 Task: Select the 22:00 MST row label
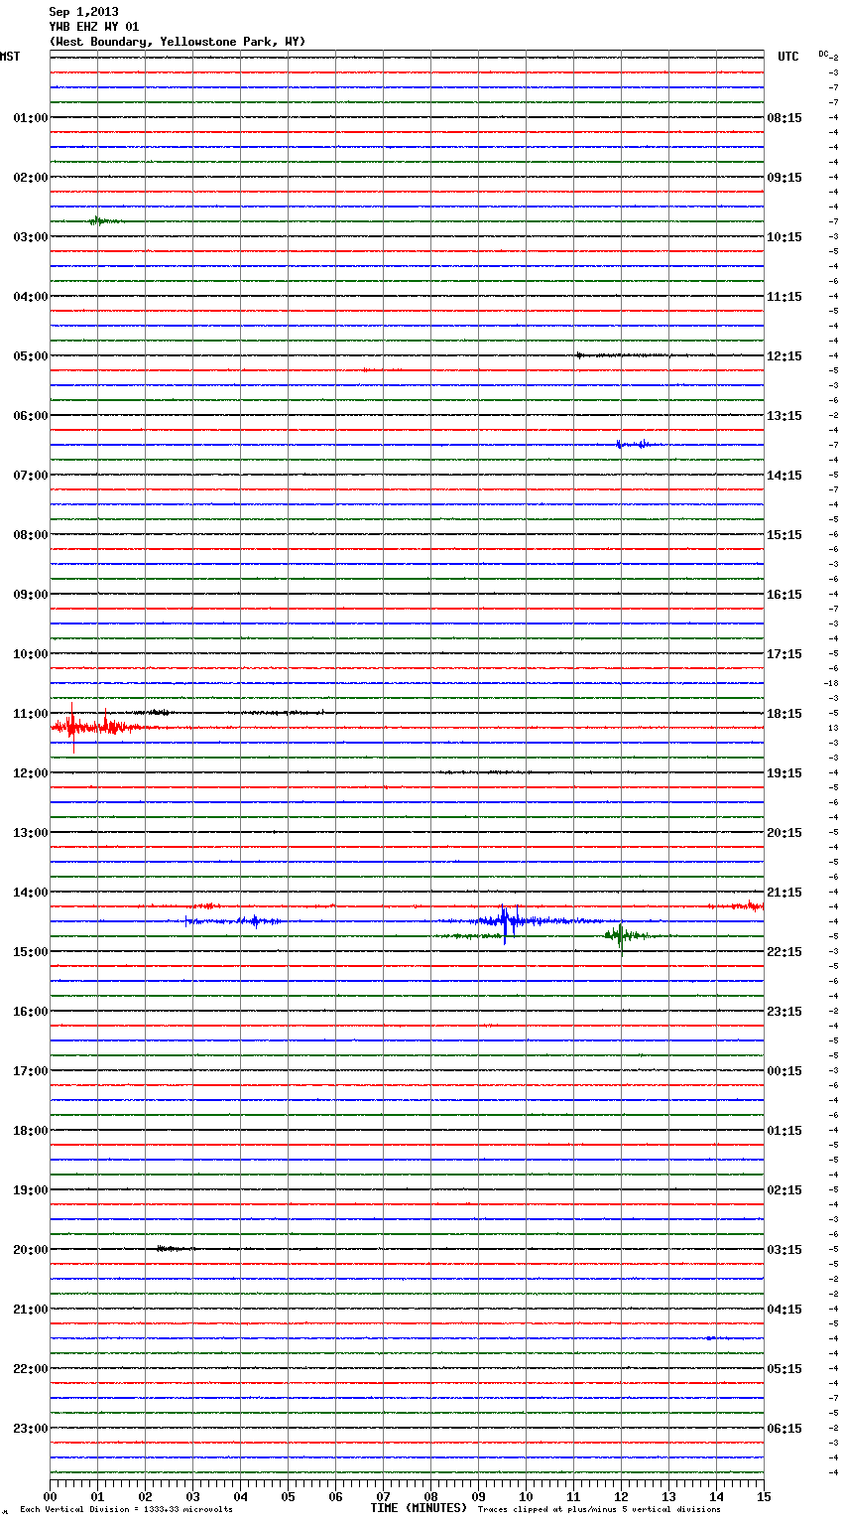[x=30, y=1369]
